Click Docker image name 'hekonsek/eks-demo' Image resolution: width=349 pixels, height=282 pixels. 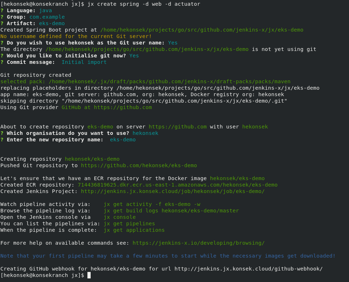click(x=237, y=179)
